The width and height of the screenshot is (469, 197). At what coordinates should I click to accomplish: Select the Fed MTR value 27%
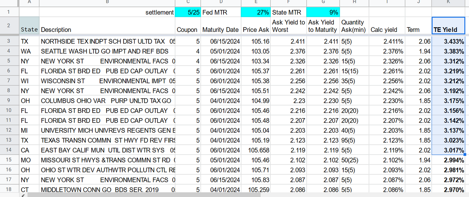click(x=255, y=12)
